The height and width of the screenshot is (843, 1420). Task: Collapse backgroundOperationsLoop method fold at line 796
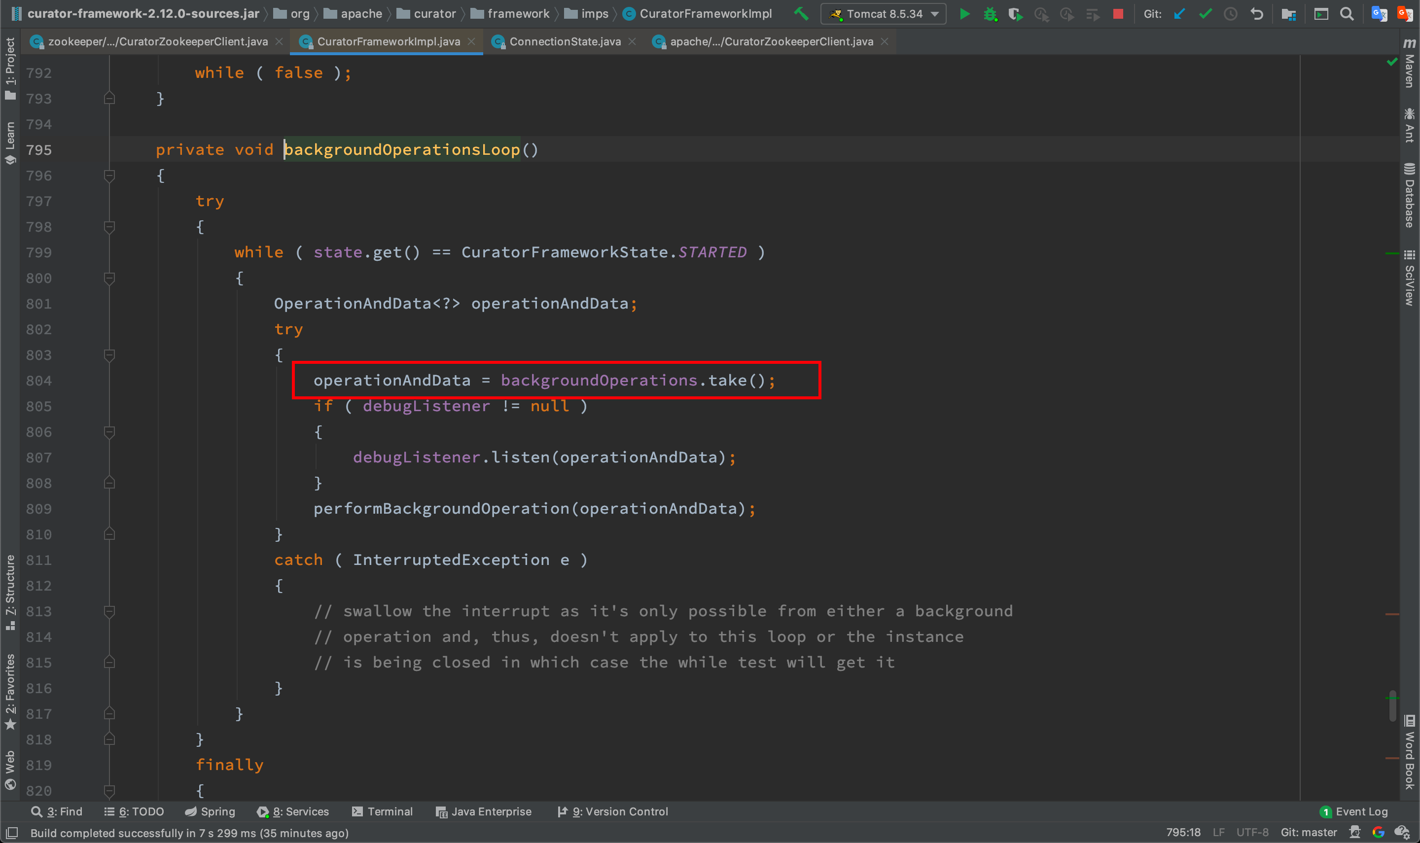coord(109,176)
